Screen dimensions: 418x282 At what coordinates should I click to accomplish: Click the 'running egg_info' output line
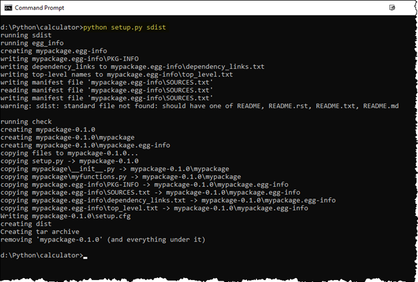click(32, 43)
